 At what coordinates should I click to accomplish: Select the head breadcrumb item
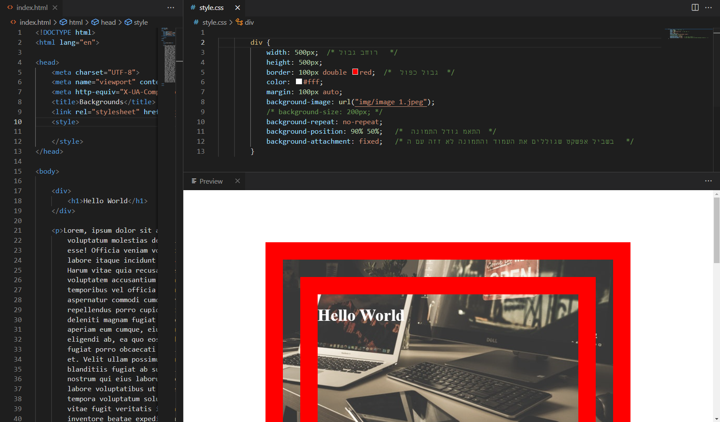108,22
